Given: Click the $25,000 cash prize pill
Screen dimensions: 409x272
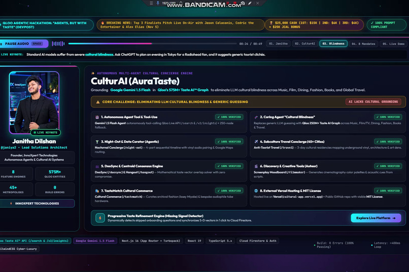Looking at the screenshot, I should click(314, 25).
